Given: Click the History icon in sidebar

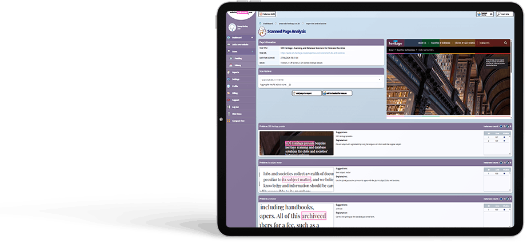Looking at the screenshot, I should tap(231, 65).
